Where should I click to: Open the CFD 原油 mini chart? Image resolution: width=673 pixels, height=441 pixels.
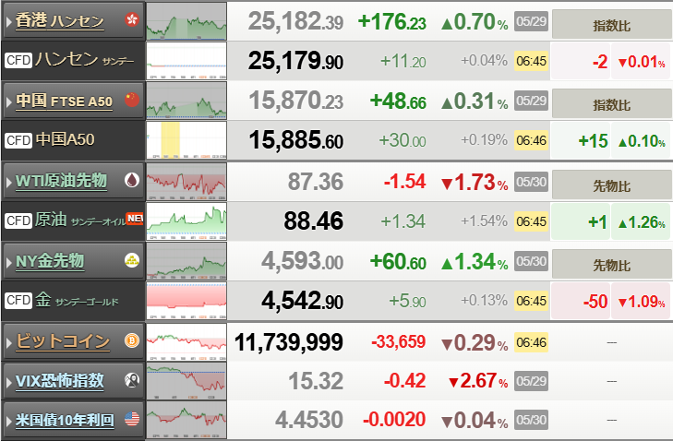click(x=186, y=220)
